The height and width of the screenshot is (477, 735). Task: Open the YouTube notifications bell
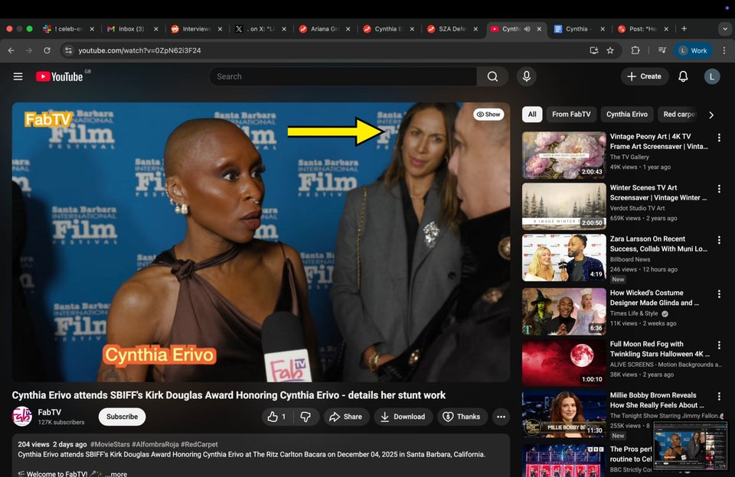point(682,76)
